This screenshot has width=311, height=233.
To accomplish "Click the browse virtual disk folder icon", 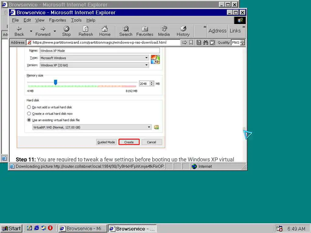I will pos(156,127).
